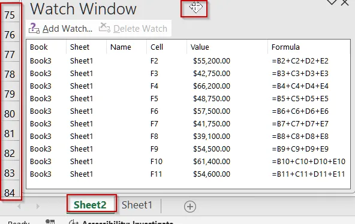Click the Watch Window title text
This screenshot has height=224, width=355.
point(83,9)
